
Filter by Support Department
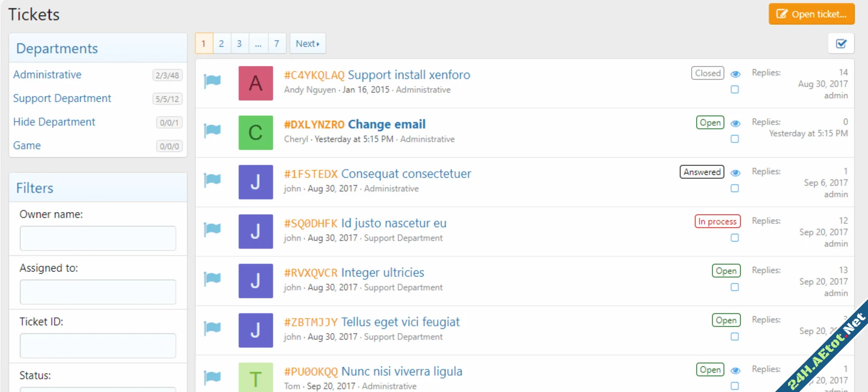(x=62, y=98)
